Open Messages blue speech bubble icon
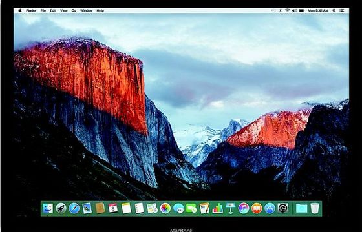Image resolution: width=362 pixels, height=232 pixels. [x=178, y=208]
